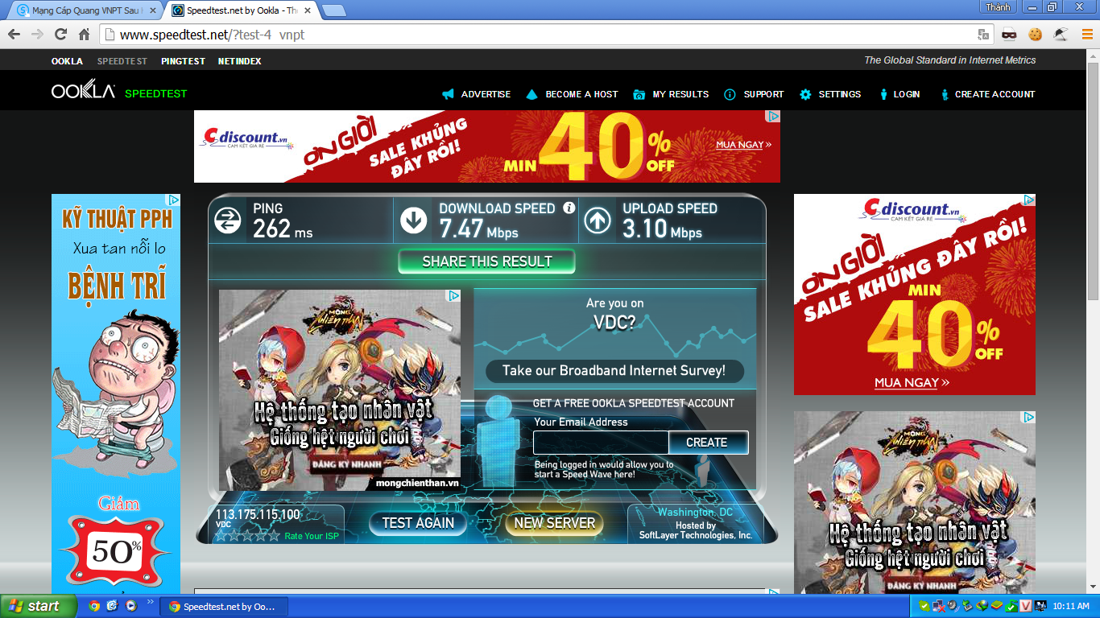Open the SPEEDTEST navigation link
Viewport: 1100px width, 618px height.
pyautogui.click(x=122, y=61)
